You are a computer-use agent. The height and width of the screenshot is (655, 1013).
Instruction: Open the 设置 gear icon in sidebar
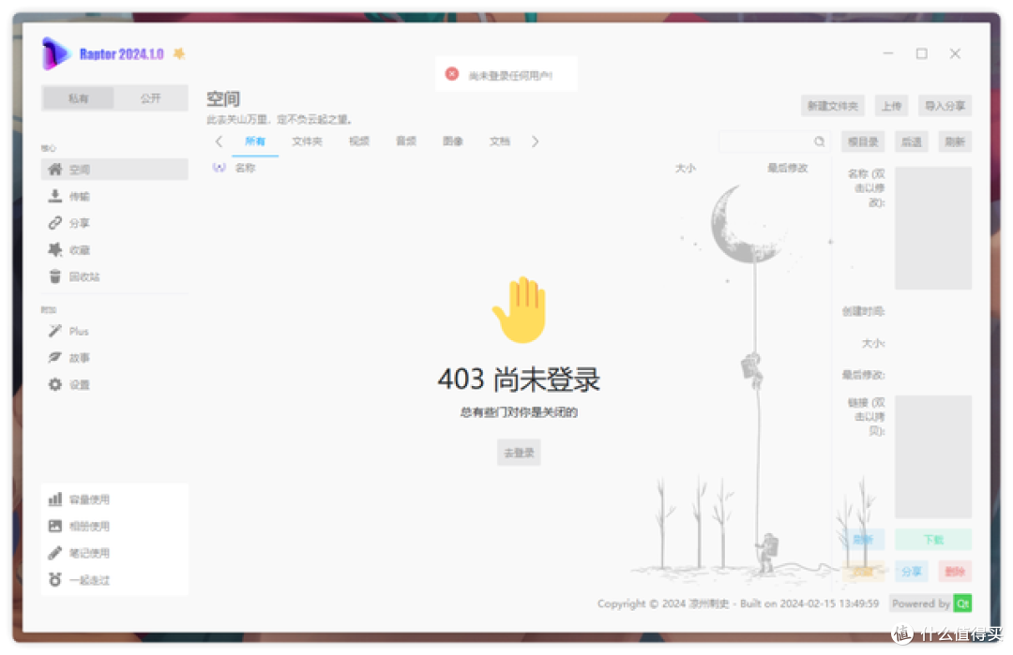point(55,384)
